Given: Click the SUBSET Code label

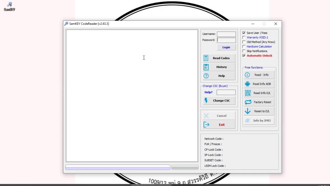Looking at the screenshot, I should click(213, 160).
